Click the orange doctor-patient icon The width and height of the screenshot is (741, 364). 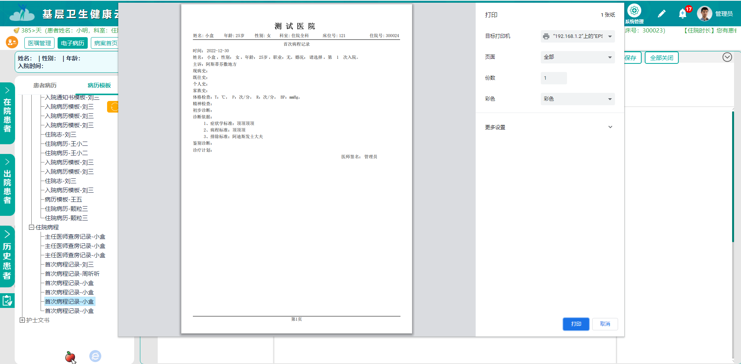11,43
